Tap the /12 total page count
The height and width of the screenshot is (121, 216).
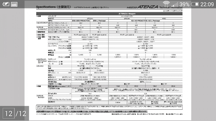(21, 114)
